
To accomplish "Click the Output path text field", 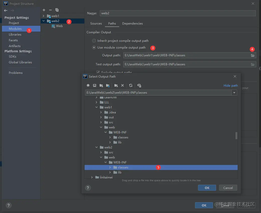I will click(186, 55).
